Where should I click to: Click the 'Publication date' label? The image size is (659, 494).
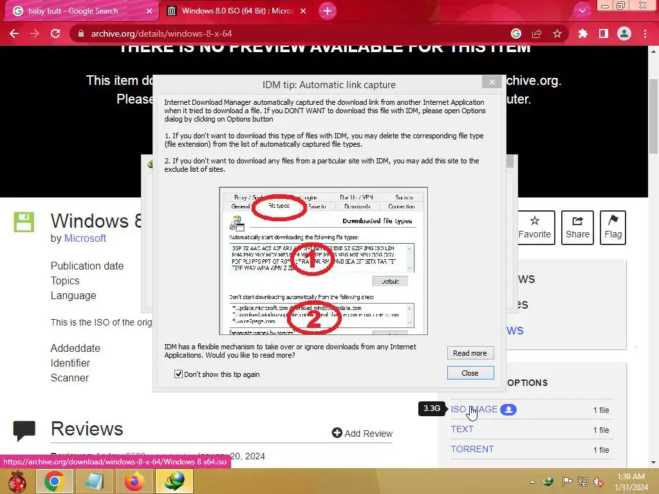[x=87, y=266]
